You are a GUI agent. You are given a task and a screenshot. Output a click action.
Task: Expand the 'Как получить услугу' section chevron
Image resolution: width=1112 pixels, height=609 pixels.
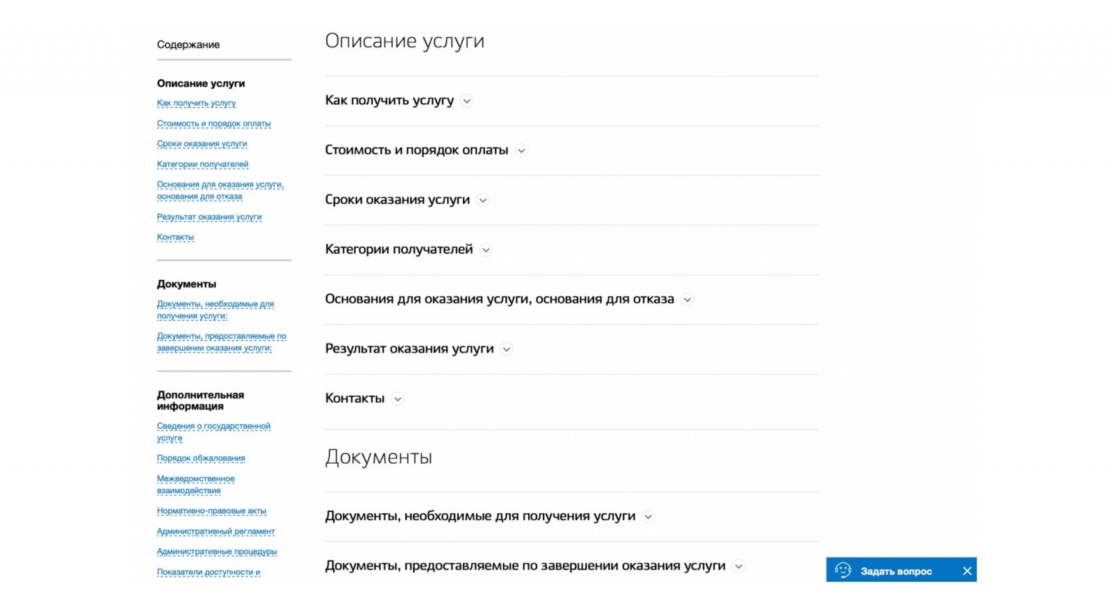pos(467,101)
